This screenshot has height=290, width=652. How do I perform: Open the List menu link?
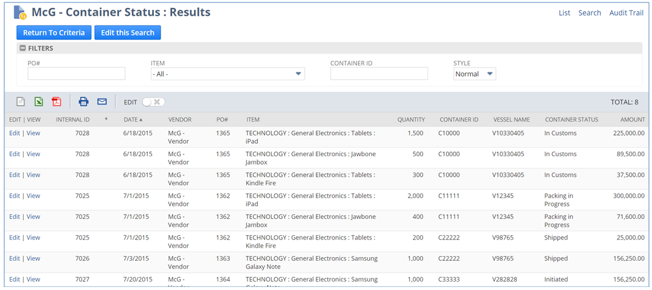(564, 13)
